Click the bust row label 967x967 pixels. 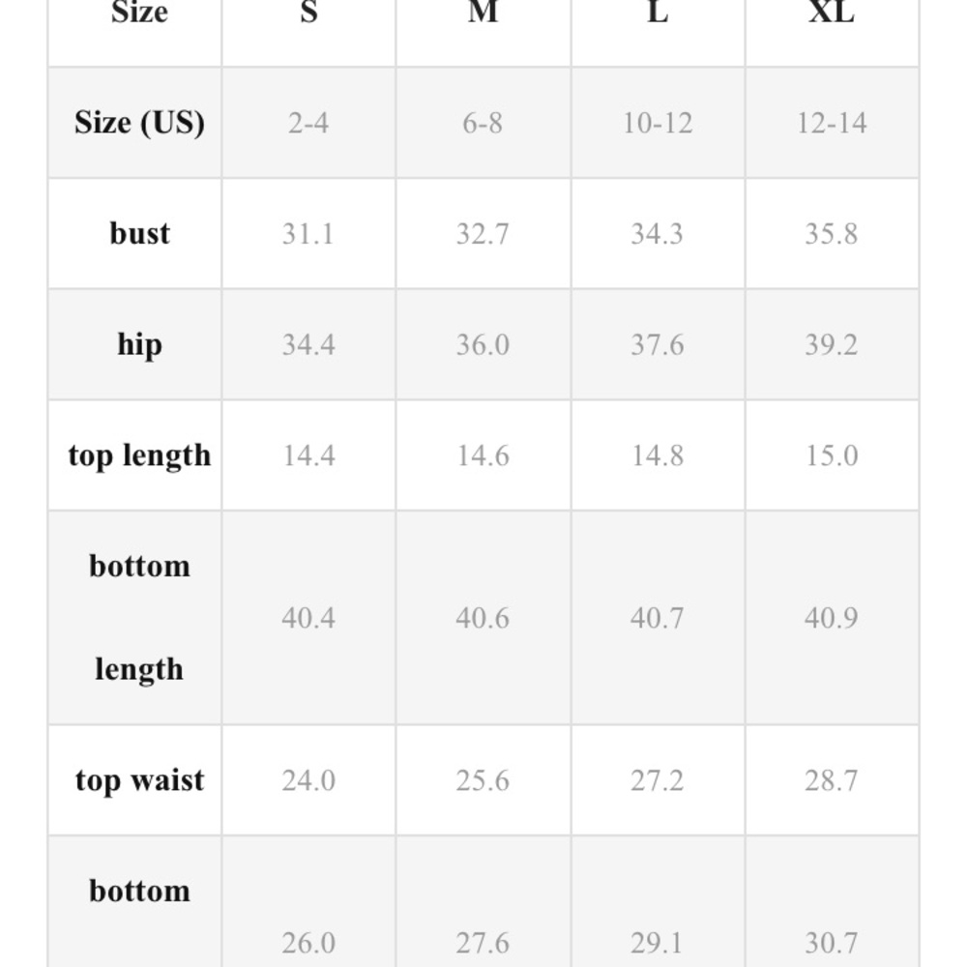139,233
